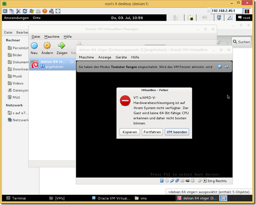Open the Maschine menu in VirtualBox Manager
This screenshot has height=205, width=256.
(52, 36)
